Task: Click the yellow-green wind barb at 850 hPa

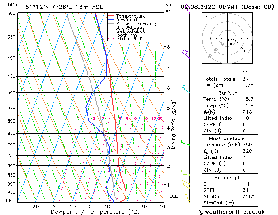Action: coord(186,173)
